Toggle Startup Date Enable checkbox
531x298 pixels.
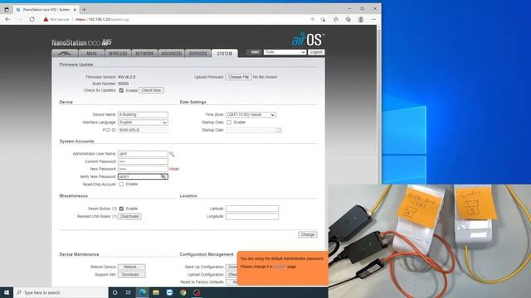(x=229, y=123)
